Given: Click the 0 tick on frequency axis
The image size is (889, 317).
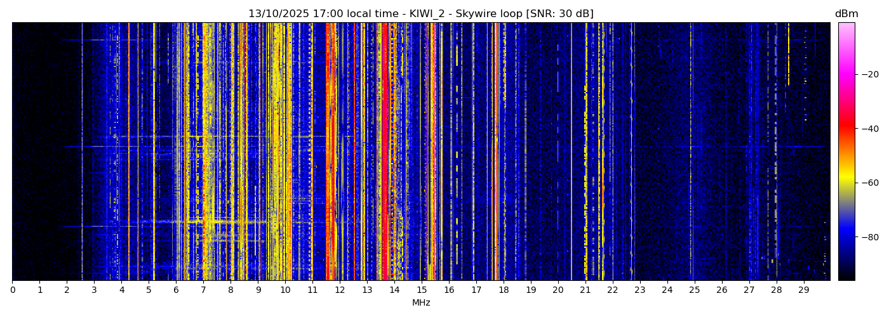Looking at the screenshot, I should tap(12, 290).
